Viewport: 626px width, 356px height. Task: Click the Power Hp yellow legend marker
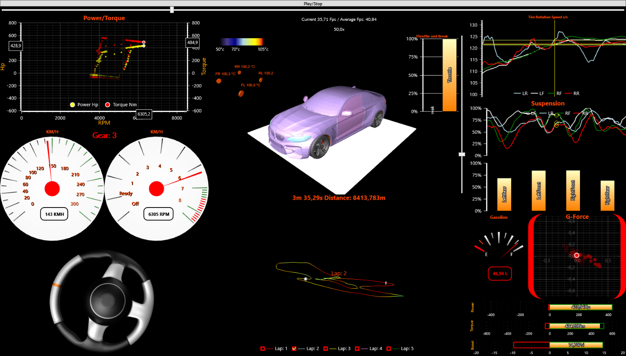click(x=73, y=105)
